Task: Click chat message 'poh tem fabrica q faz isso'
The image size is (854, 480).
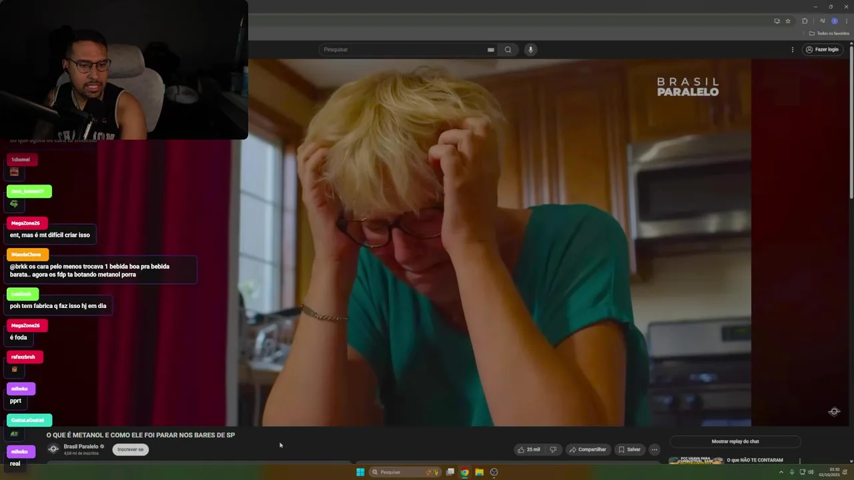Action: [58, 306]
